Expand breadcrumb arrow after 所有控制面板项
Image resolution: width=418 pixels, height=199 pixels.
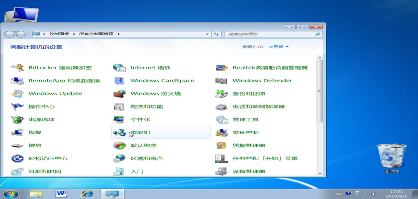pyautogui.click(x=118, y=34)
